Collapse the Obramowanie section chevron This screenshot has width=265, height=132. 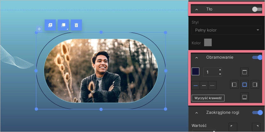coord(197,58)
